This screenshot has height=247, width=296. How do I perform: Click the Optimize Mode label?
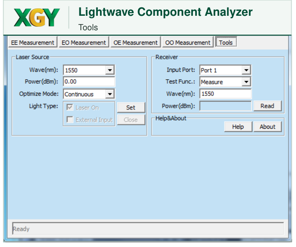coord(39,94)
